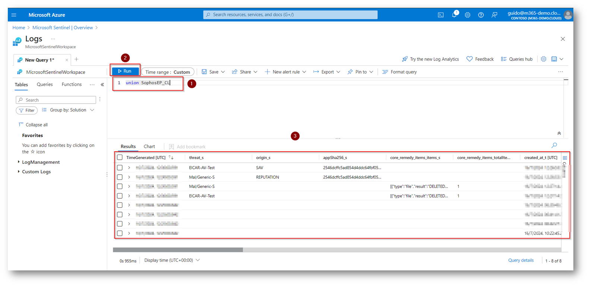Image resolution: width=589 pixels, height=286 pixels.
Task: Collapse the tables side panel
Action: click(102, 85)
